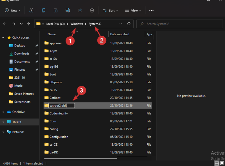Expand the Network tree node

[x=3, y=132]
